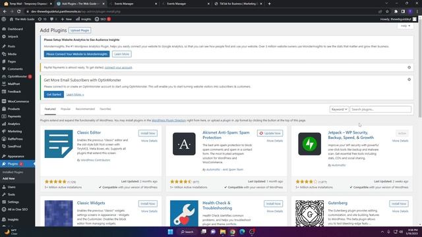Click the Upload Plugin button
This screenshot has height=237, width=422.
tap(80, 30)
